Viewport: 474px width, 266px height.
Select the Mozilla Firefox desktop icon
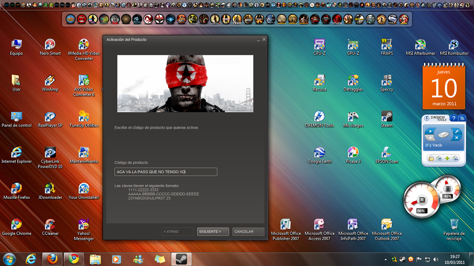pyautogui.click(x=16, y=192)
